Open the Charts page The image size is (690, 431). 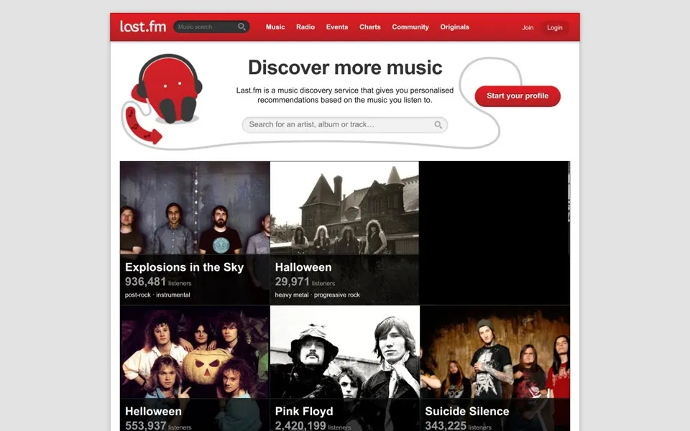(x=370, y=27)
